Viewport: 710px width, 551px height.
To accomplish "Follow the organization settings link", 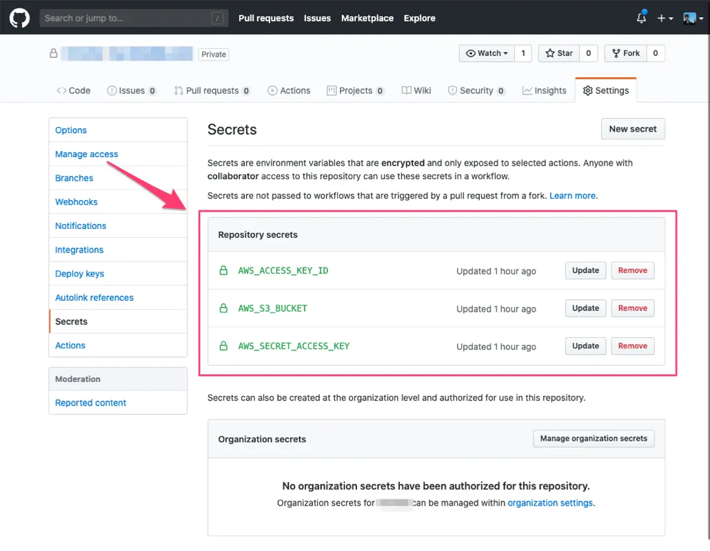I will 550,503.
